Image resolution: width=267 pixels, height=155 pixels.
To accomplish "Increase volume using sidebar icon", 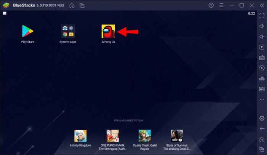I will (x=262, y=26).
